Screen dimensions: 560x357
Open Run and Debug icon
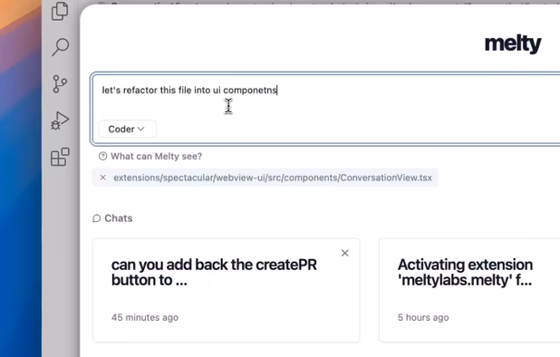60,121
